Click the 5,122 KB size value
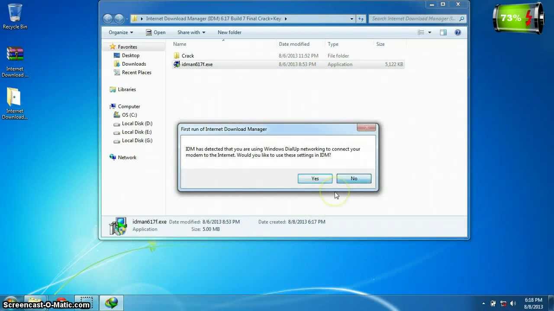 (x=394, y=64)
